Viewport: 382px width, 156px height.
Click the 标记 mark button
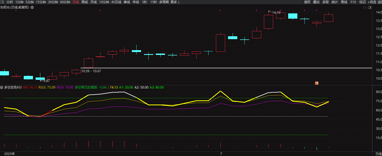click(x=362, y=2)
